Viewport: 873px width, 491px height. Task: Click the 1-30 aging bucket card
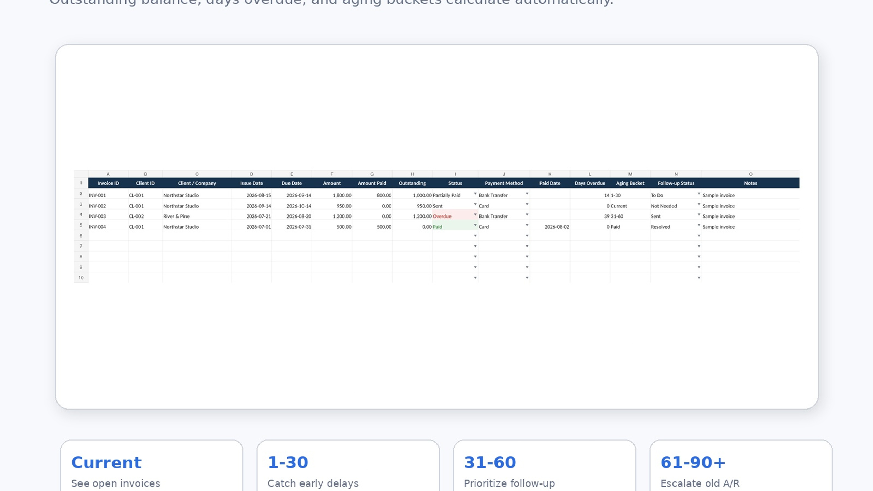pos(348,466)
